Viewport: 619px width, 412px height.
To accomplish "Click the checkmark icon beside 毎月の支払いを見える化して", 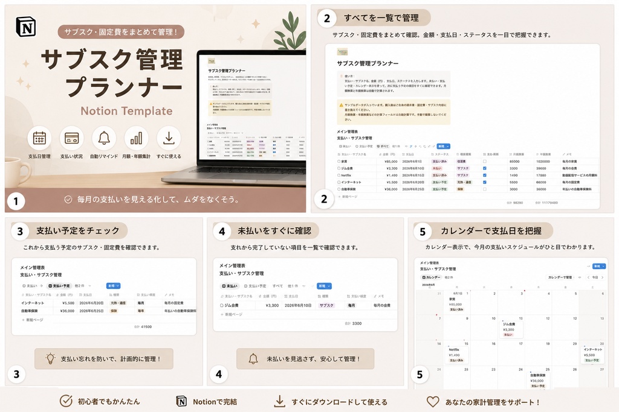I will (68, 200).
